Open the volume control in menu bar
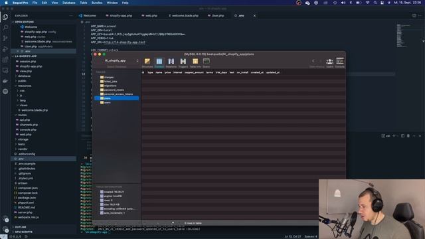Viewport: 425px width, 239px height. [x=343, y=3]
